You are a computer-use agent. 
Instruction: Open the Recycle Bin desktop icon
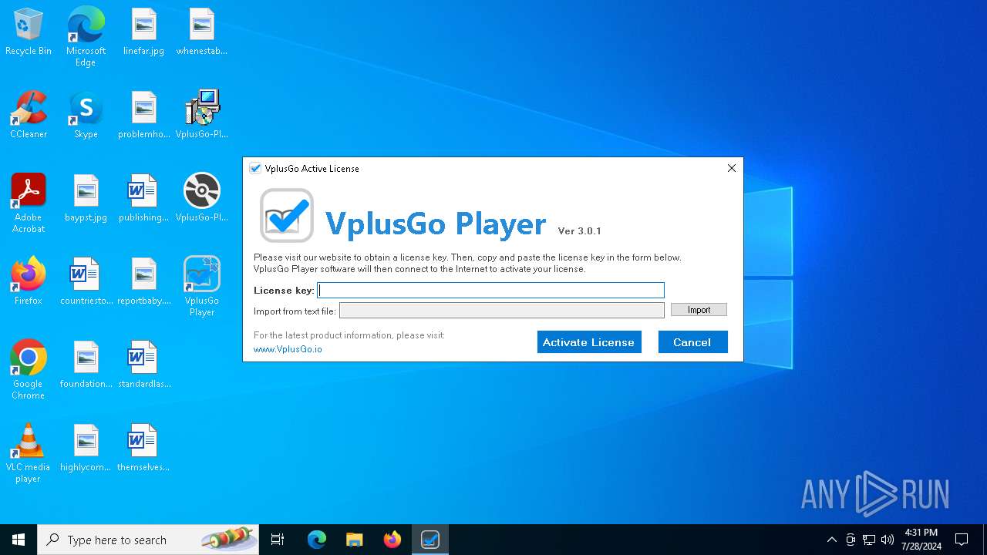coord(29,32)
